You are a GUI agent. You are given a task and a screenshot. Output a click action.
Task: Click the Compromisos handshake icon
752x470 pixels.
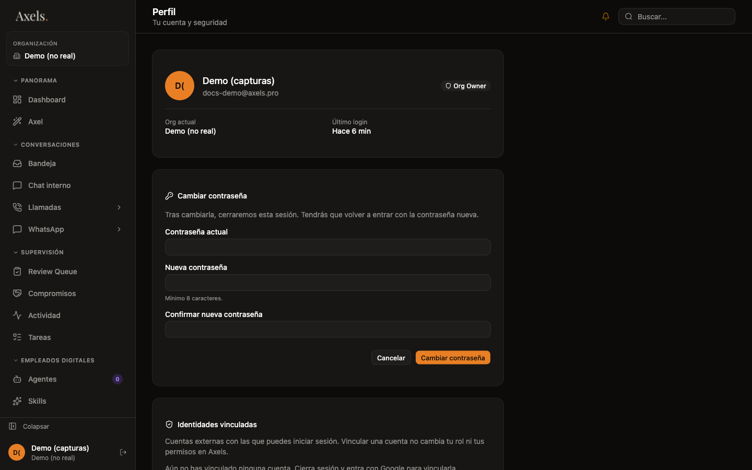coord(17,293)
